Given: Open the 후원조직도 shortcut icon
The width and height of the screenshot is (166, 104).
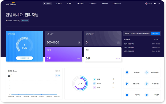Looking at the screenshot, I should click(146, 84).
